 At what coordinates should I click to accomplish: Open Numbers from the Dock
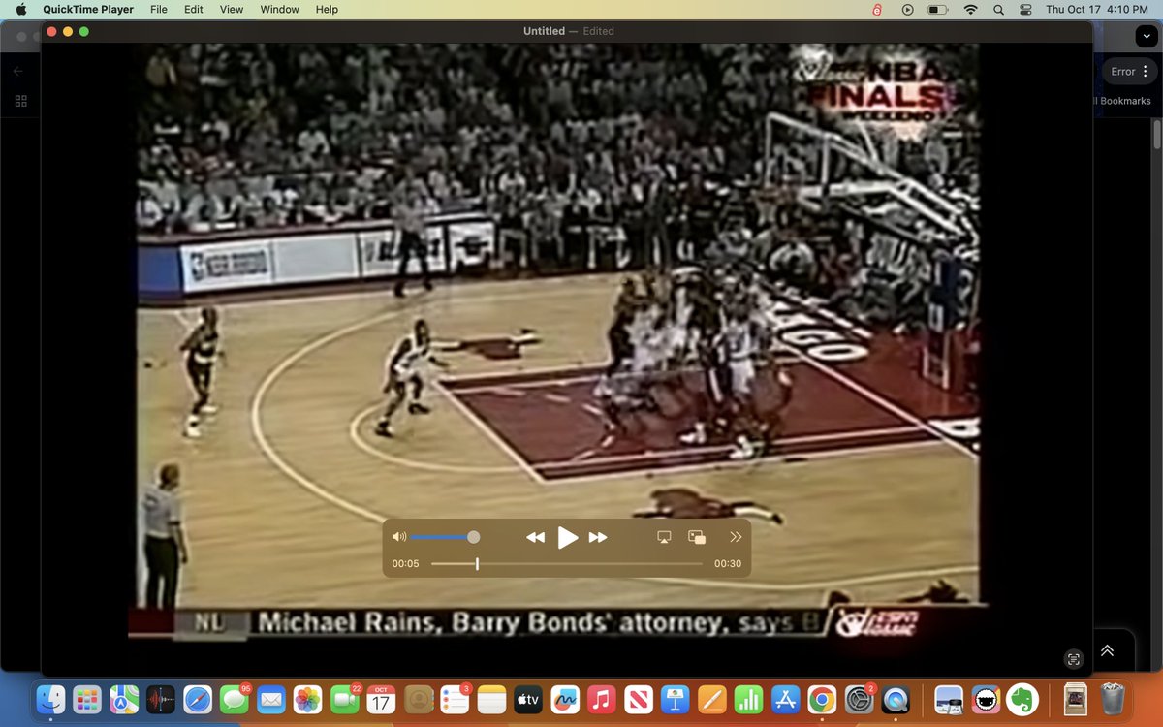pos(748,698)
